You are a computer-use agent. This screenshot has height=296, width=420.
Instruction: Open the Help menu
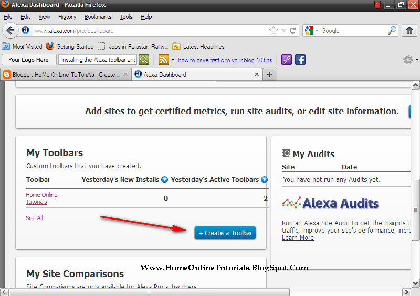pyautogui.click(x=146, y=17)
